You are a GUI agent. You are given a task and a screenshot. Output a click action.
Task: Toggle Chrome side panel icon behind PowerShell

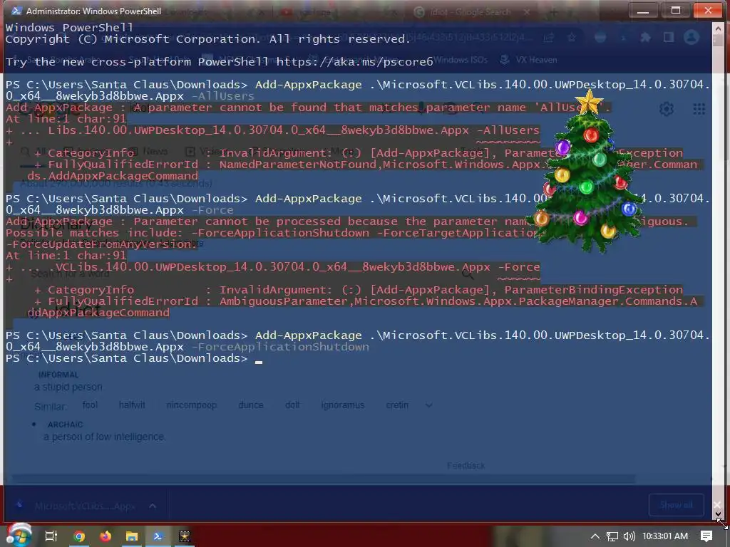pos(669,37)
